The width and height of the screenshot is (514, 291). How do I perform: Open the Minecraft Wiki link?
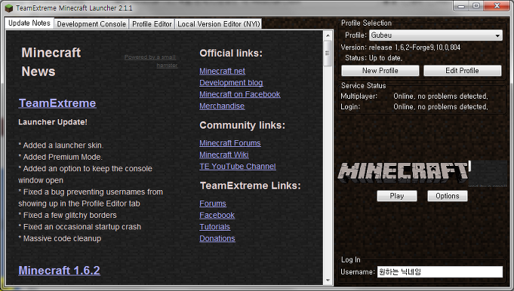224,155
